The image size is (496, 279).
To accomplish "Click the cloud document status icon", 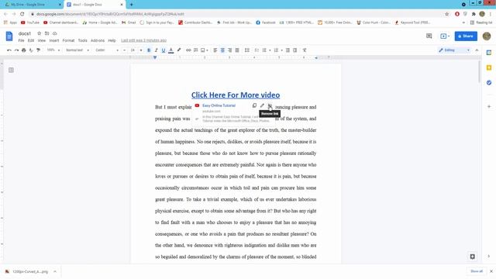I will 55,33.
